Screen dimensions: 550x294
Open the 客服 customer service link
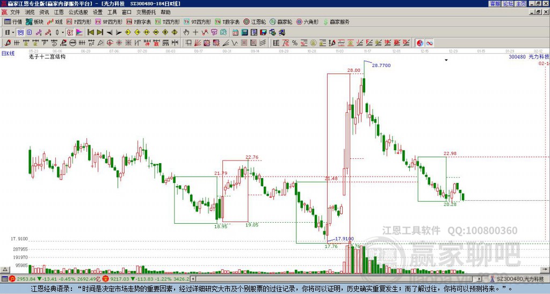[x=495, y=4]
